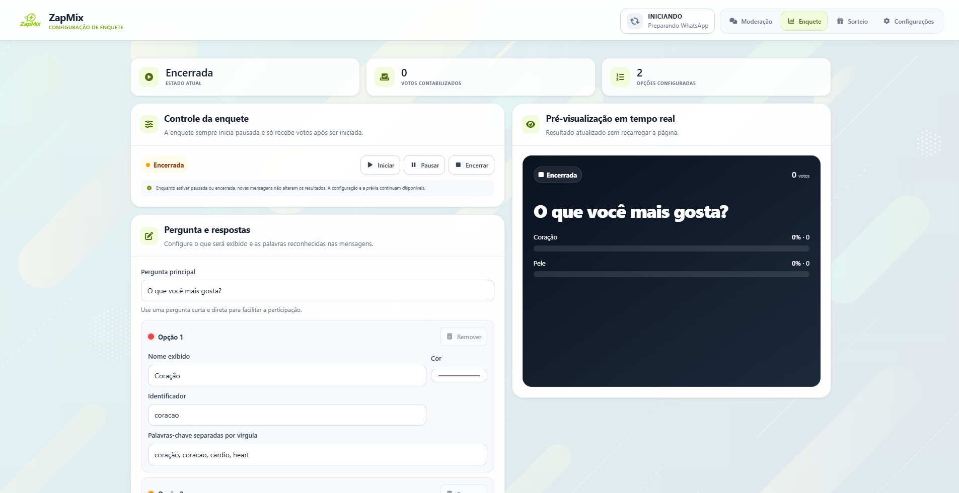Screen dimensions: 959x493
Task: Click the 'VOTOS CONTABILIZADOS' label
Action: tap(431, 84)
